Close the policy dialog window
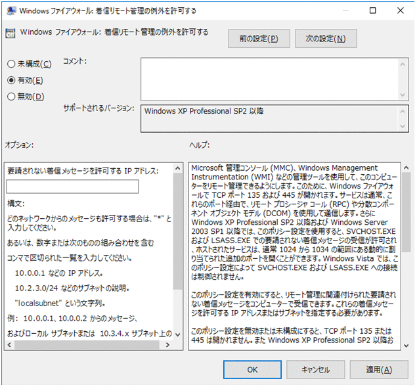The height and width of the screenshot is (387, 417). click(401, 11)
